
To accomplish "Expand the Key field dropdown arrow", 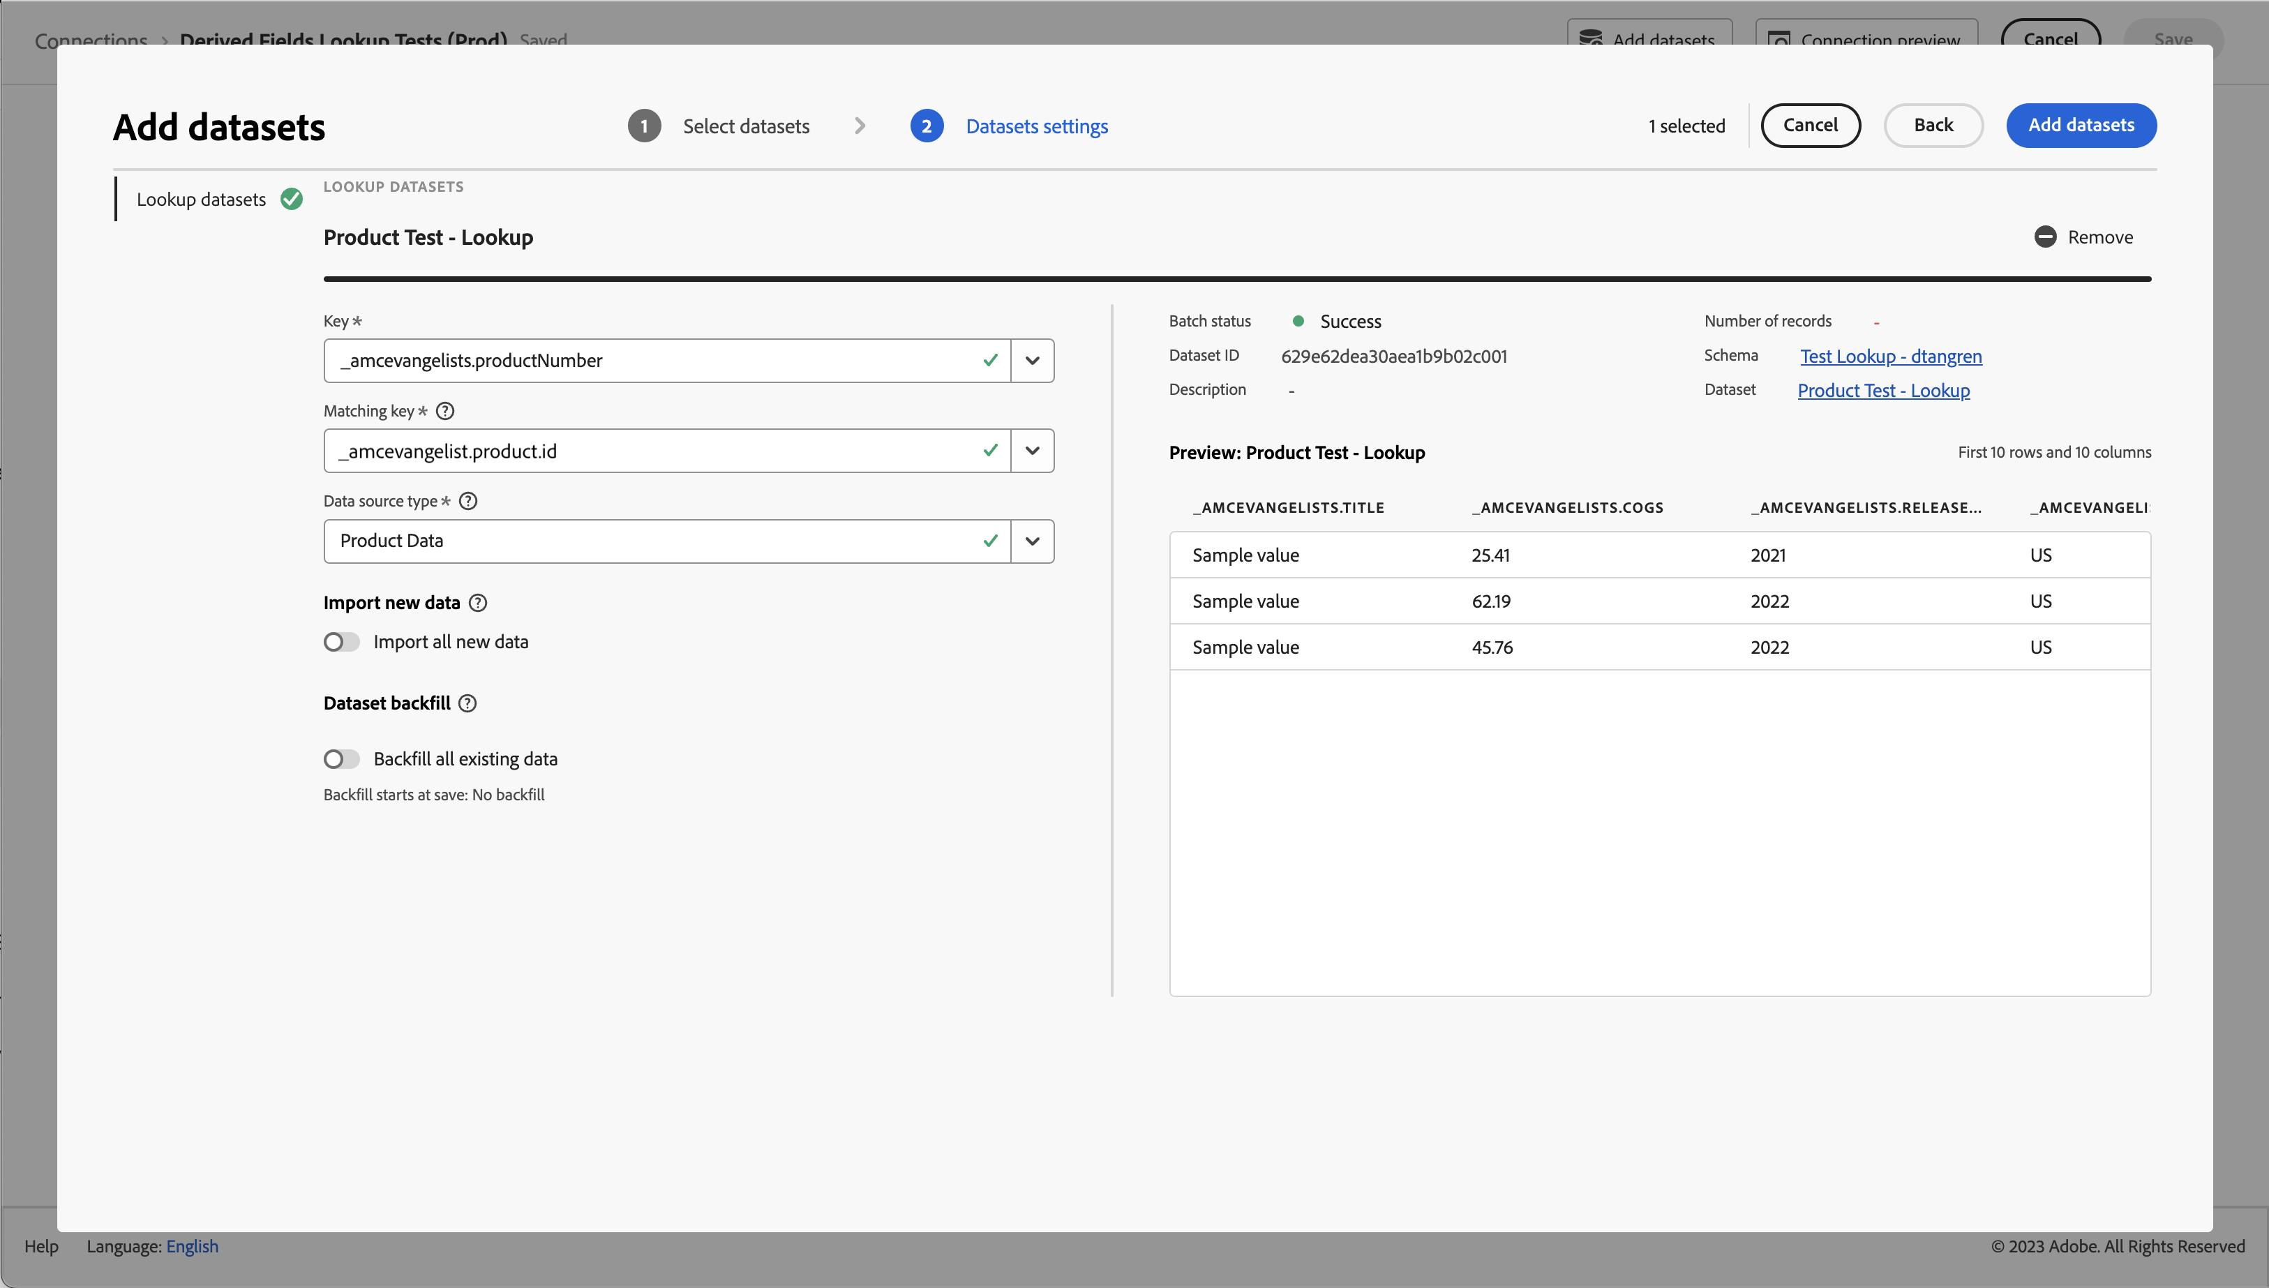I will coord(1031,361).
